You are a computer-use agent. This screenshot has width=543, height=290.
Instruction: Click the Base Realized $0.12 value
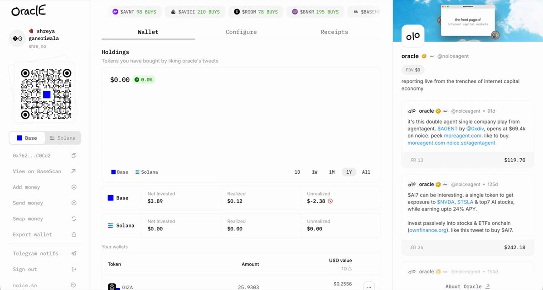coord(235,201)
